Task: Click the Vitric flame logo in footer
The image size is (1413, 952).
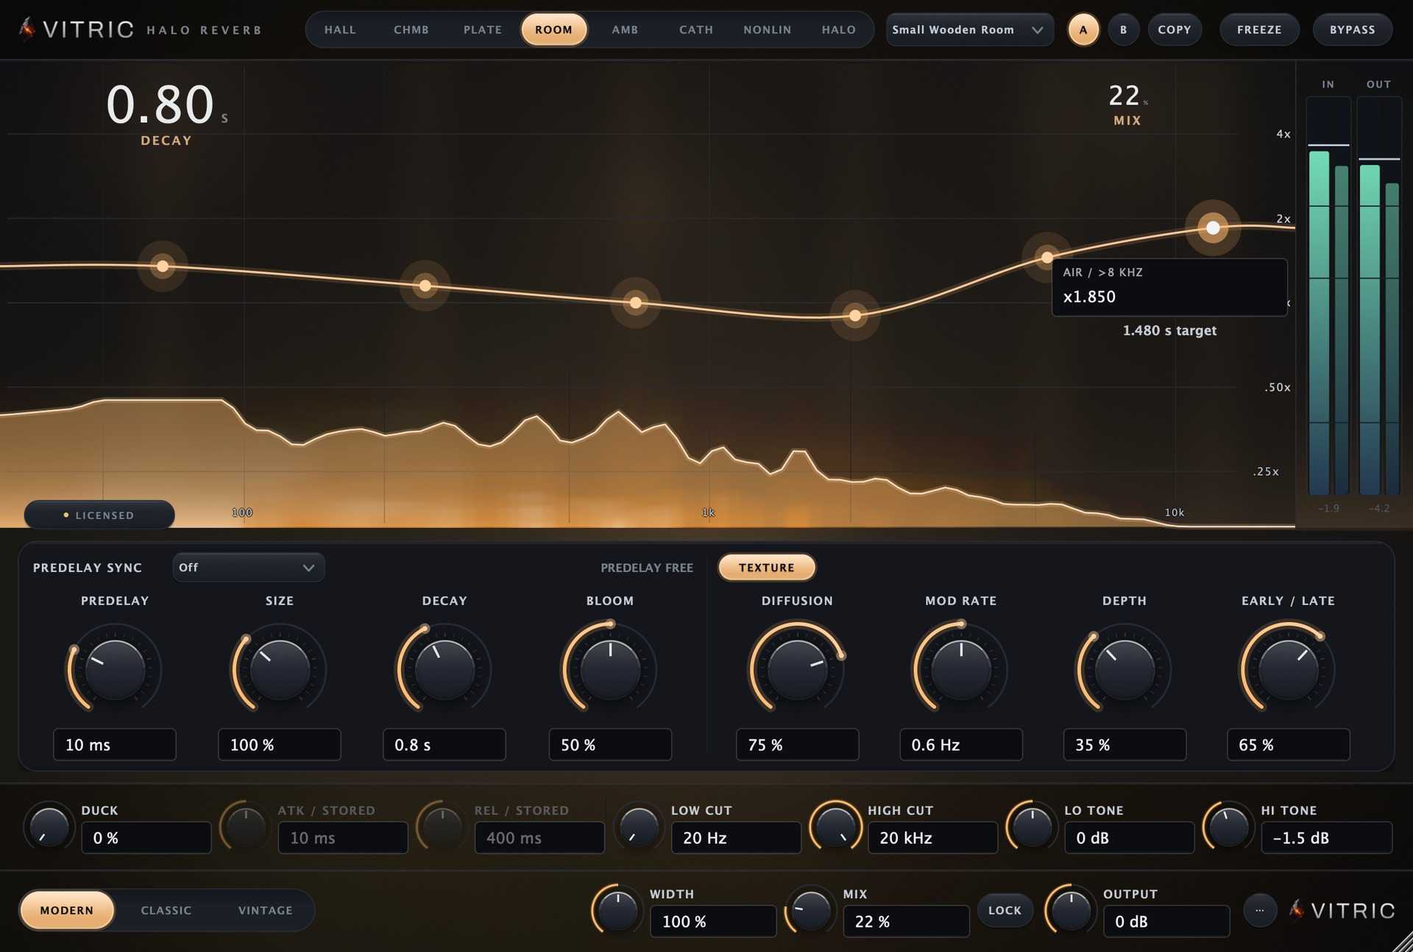Action: tap(1296, 910)
